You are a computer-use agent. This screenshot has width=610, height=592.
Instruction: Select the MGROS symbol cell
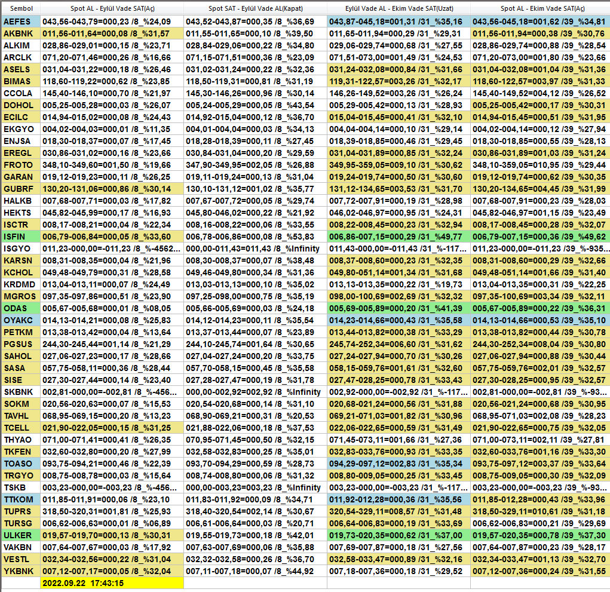coord(21,297)
